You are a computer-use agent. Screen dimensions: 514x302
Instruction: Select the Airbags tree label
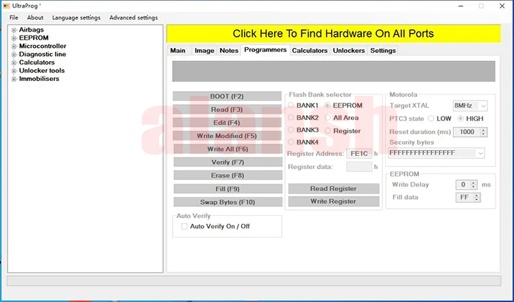[x=31, y=29]
